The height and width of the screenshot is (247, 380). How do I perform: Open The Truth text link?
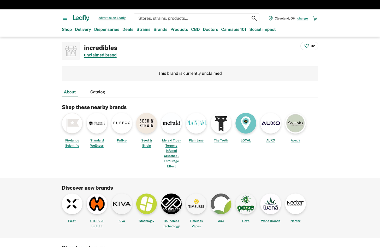[x=221, y=140]
